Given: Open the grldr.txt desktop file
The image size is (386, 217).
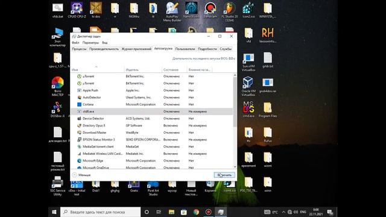Looking at the screenshot, I should (268, 60).
